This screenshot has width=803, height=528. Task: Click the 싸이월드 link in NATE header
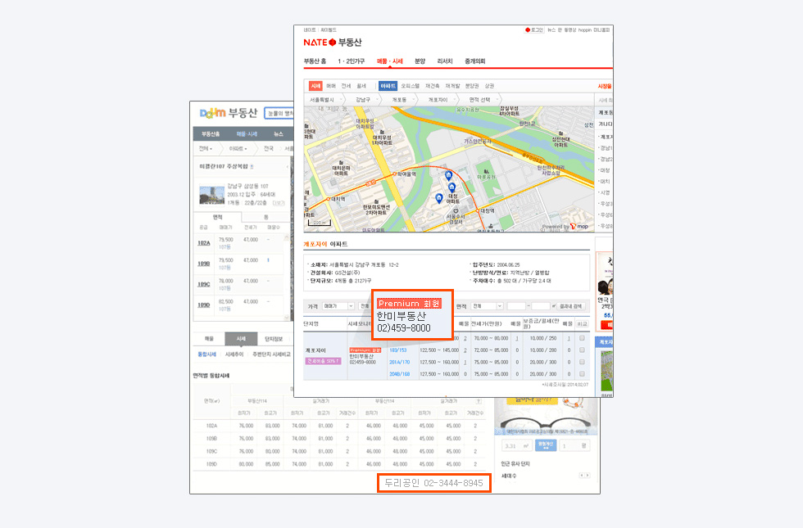pos(329,30)
